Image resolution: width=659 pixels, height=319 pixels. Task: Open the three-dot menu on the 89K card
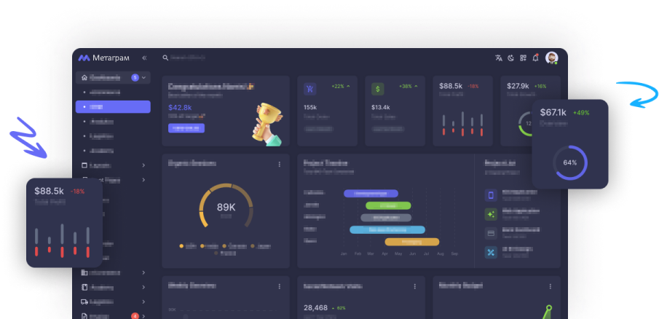[x=279, y=165]
